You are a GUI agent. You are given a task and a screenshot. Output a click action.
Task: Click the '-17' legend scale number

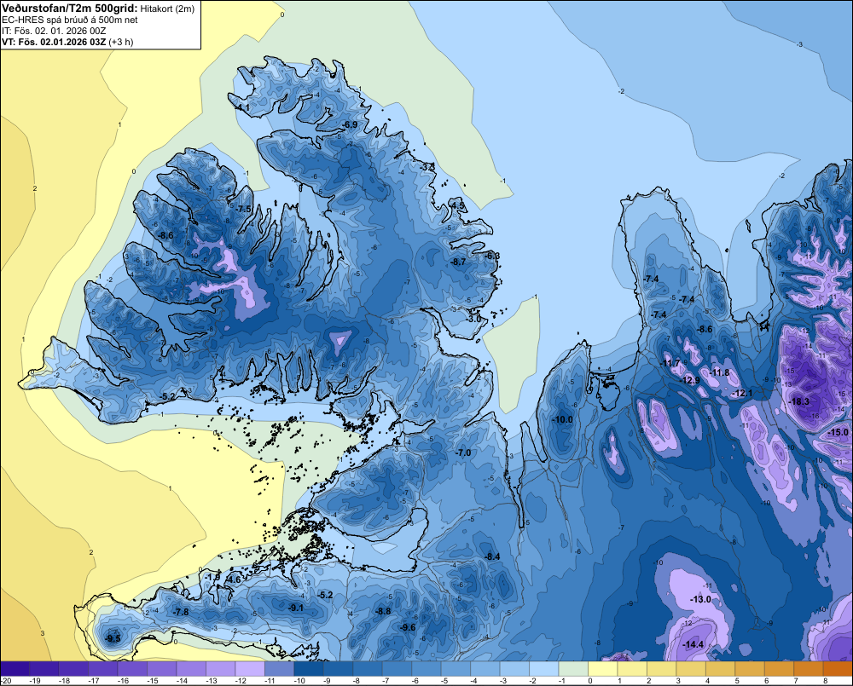(95, 681)
